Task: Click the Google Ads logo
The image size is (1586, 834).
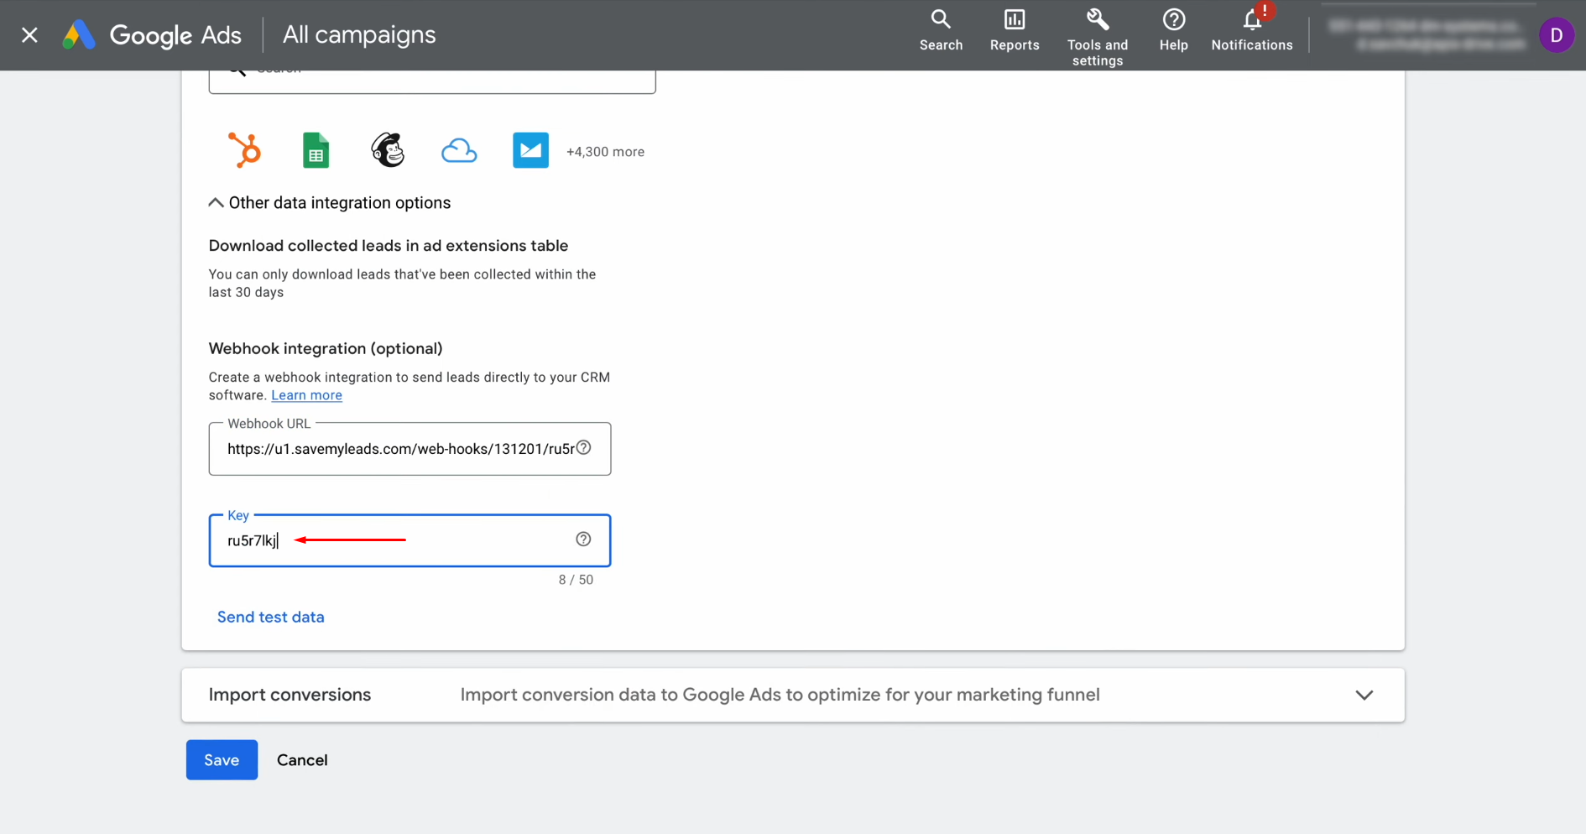Action: click(x=152, y=35)
